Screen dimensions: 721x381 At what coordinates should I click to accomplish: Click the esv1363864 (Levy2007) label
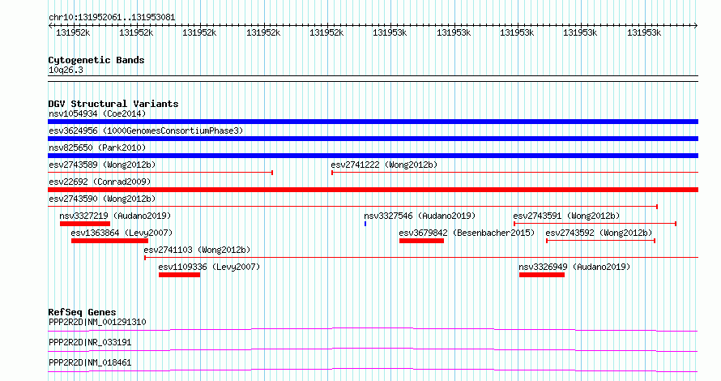tap(122, 233)
